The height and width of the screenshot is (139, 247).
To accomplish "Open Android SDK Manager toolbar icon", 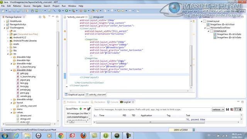I will tap(32, 11).
